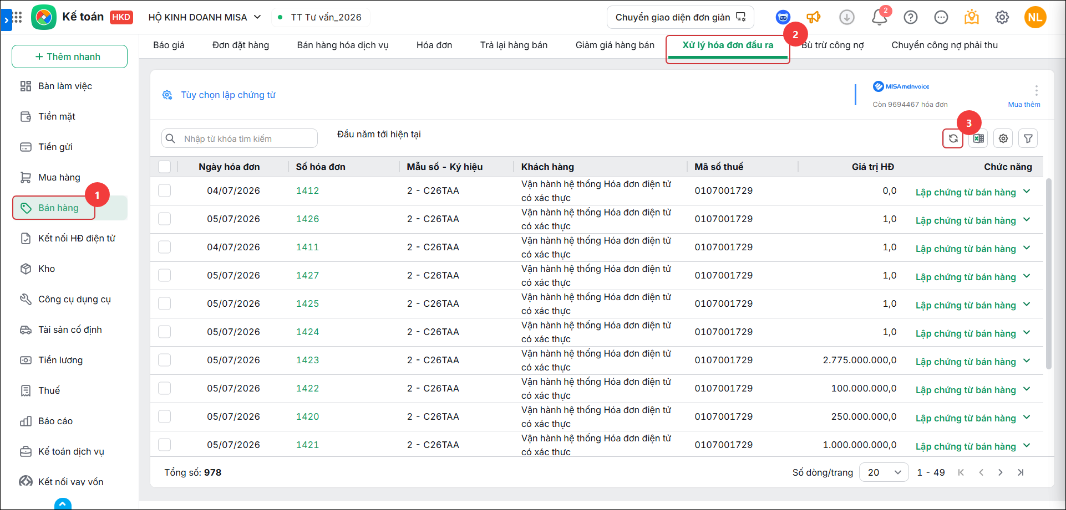The width and height of the screenshot is (1066, 510).
Task: Expand action arrow for invoice 1427
Action: pos(1027,276)
